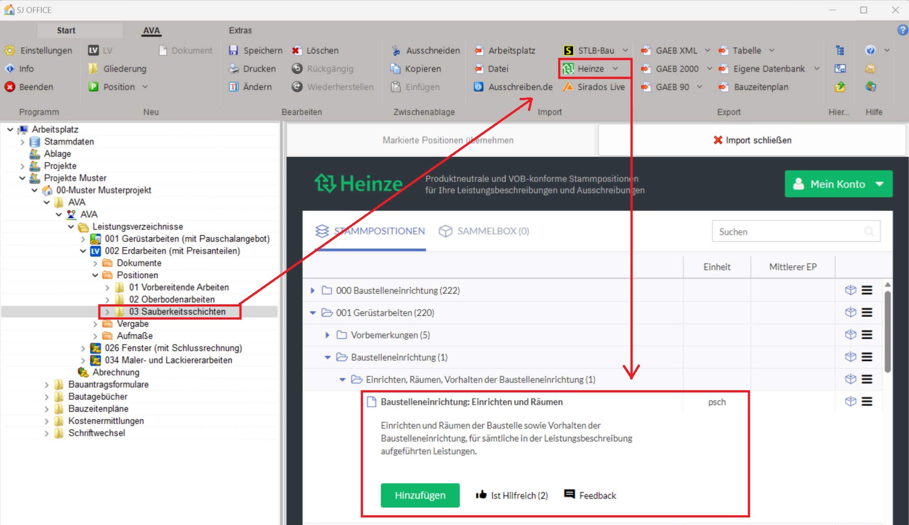Open Einstellungen in the ribbon
The height and width of the screenshot is (525, 909).
click(x=38, y=50)
